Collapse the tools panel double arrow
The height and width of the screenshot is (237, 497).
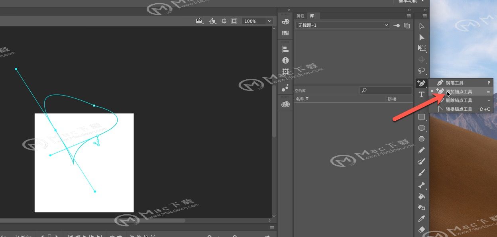click(425, 10)
